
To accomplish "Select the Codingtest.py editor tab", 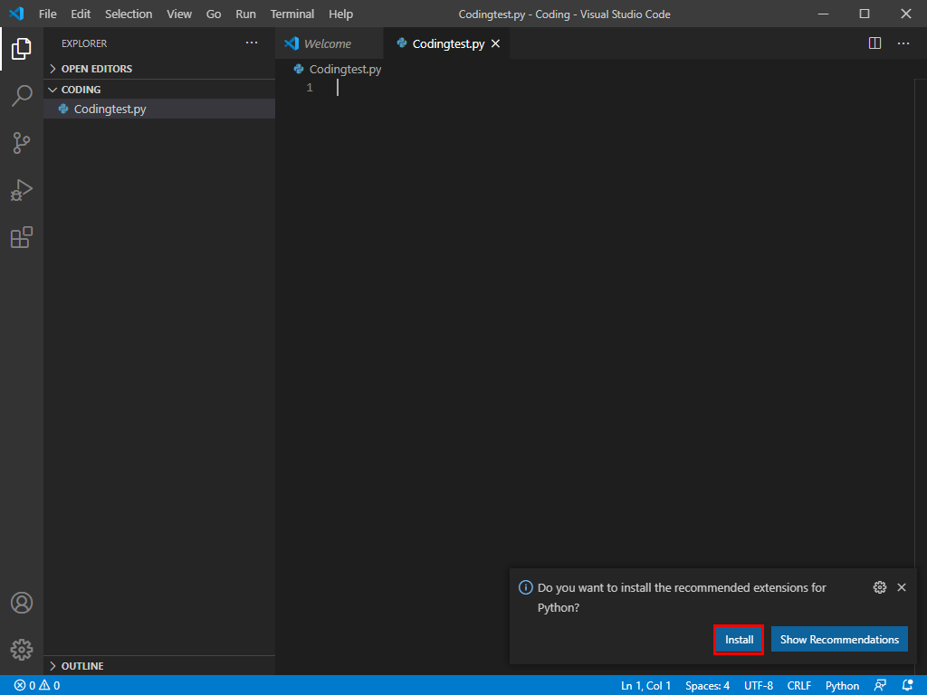I will pyautogui.click(x=446, y=43).
